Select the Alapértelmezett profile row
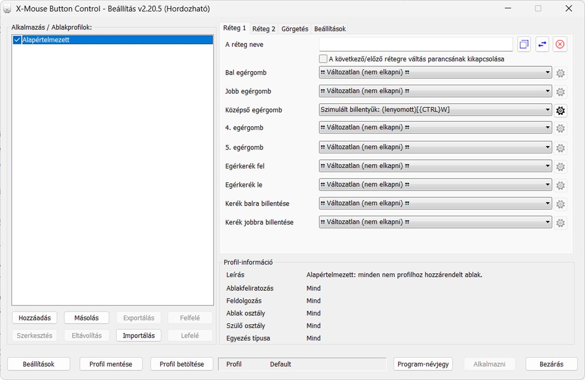The image size is (585, 380). 112,40
